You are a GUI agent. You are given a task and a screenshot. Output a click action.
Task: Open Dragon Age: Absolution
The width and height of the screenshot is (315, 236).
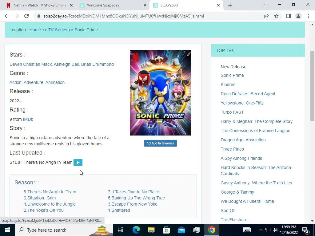click(243, 140)
